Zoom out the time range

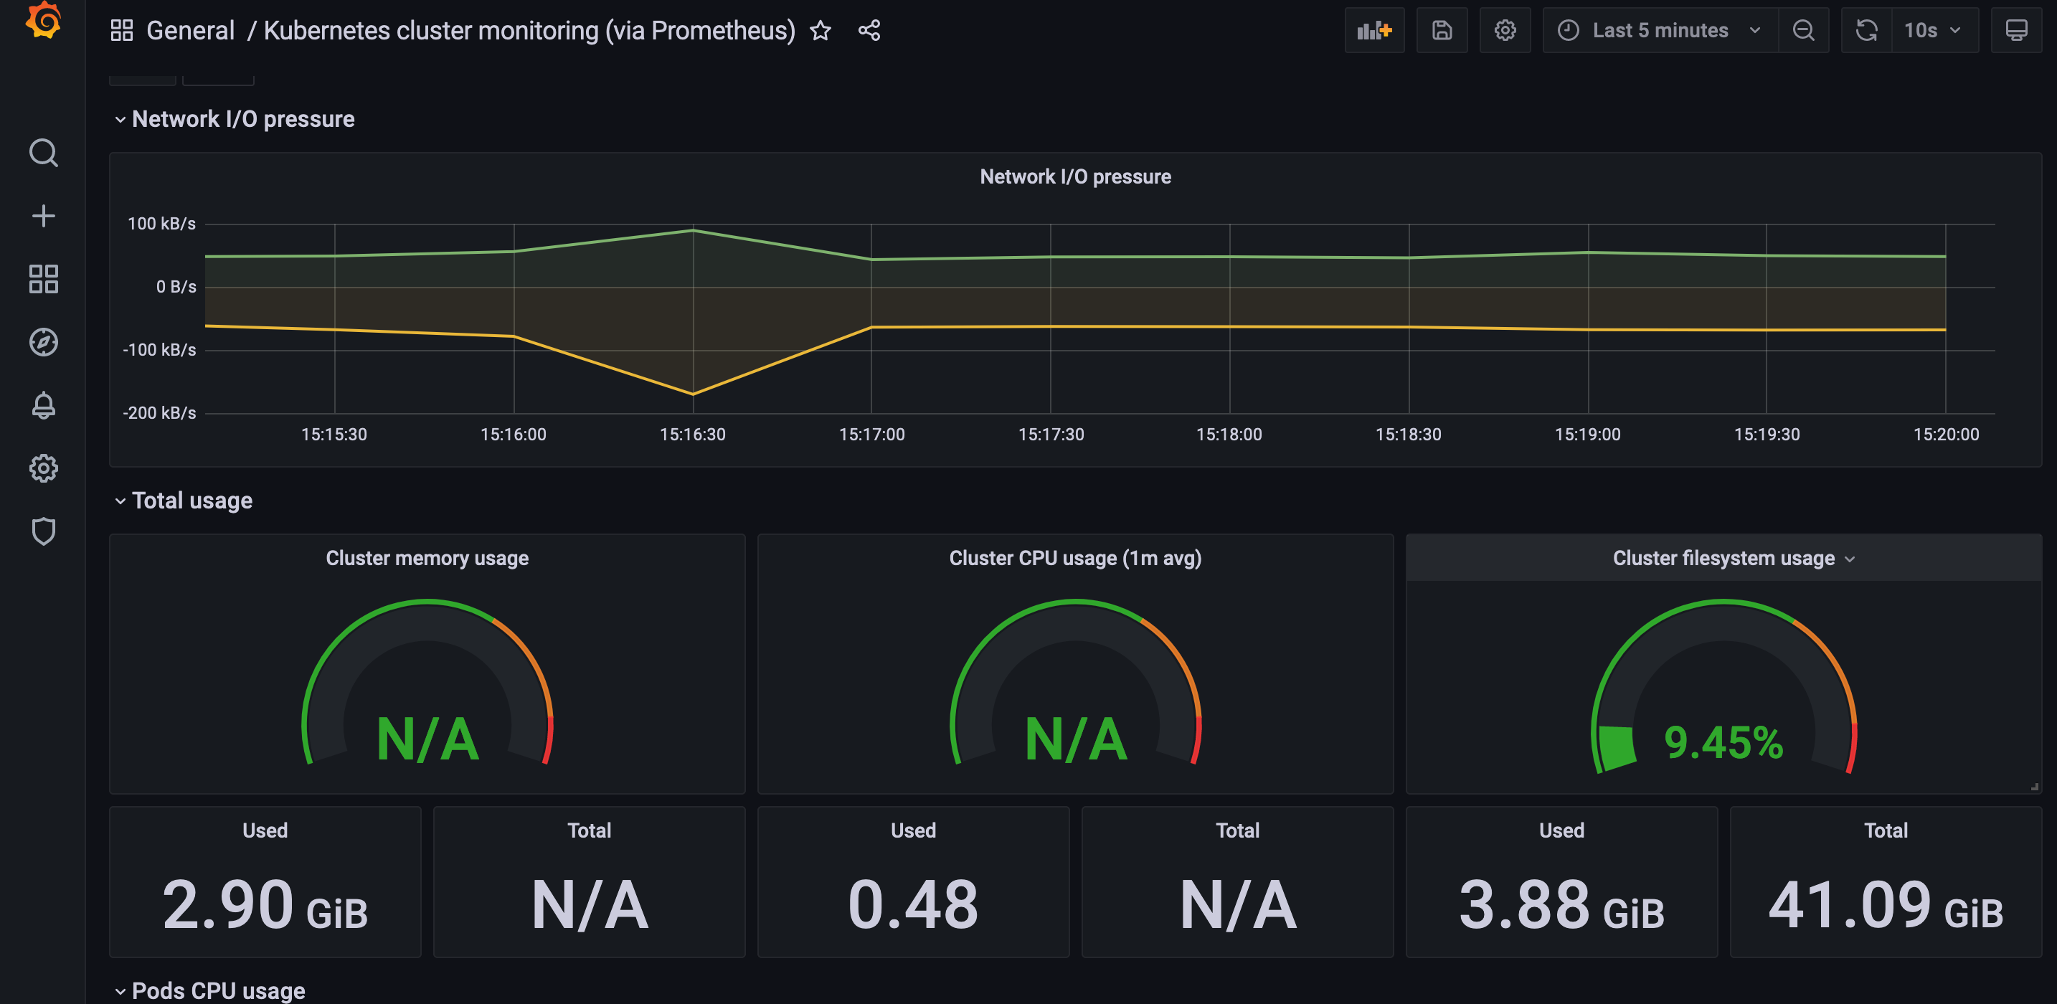(1804, 30)
